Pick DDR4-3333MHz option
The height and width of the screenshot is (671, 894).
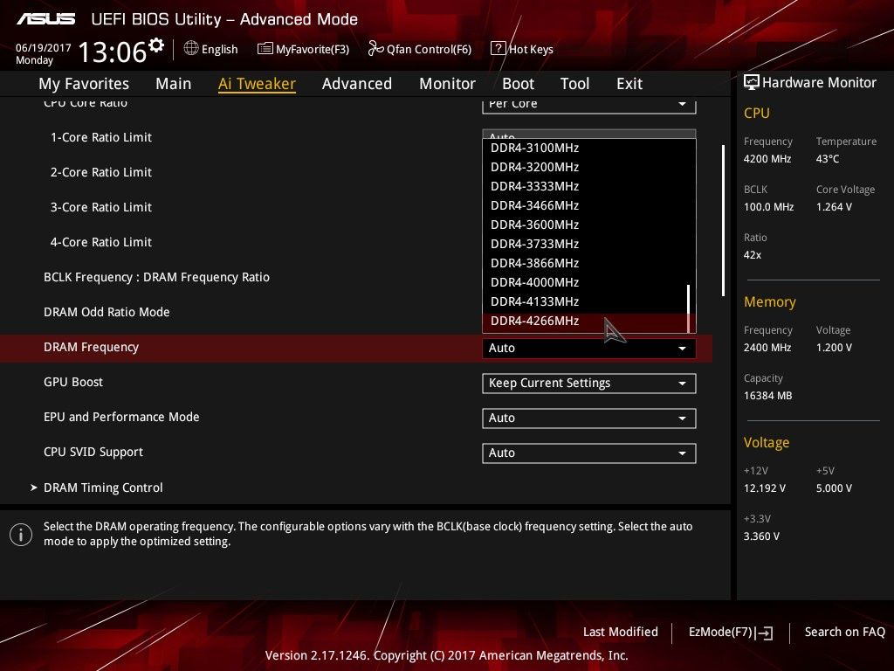(x=585, y=187)
